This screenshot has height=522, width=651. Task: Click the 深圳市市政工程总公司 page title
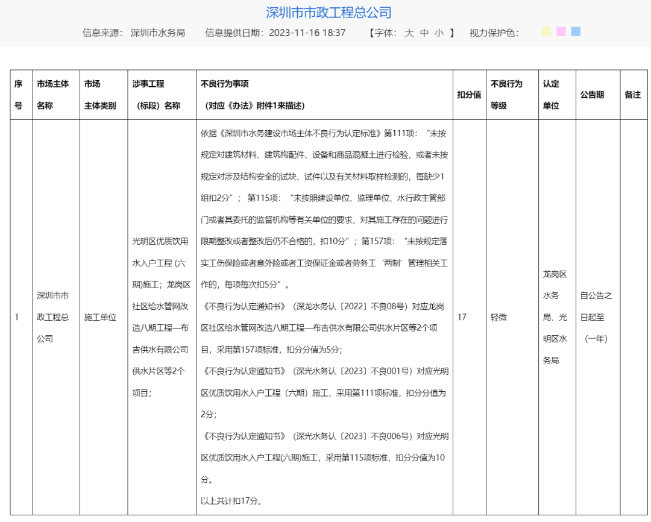(x=329, y=13)
